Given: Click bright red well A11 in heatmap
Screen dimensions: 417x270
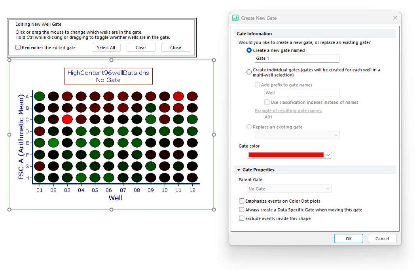Looking at the screenshot, I should click(x=178, y=96).
